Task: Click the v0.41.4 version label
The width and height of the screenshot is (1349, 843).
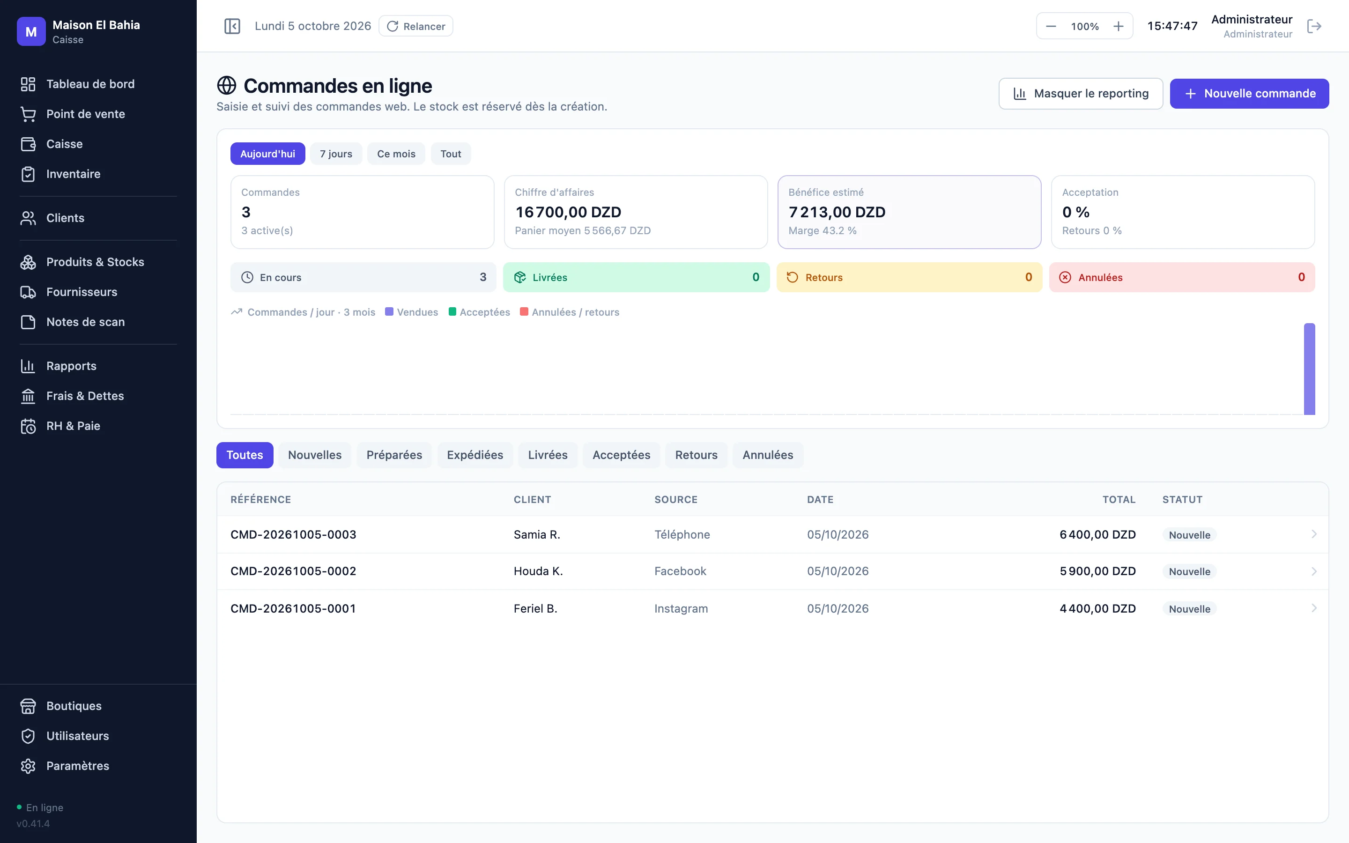Action: (33, 823)
